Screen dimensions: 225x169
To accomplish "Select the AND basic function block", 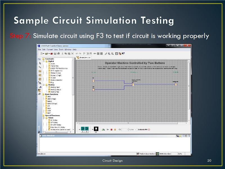I will click(49, 97).
